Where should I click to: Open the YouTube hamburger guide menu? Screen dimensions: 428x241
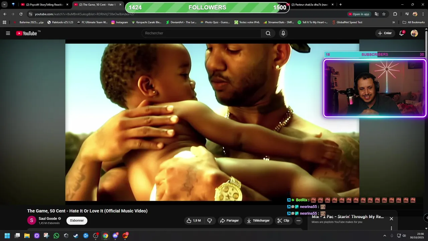[x=8, y=33]
